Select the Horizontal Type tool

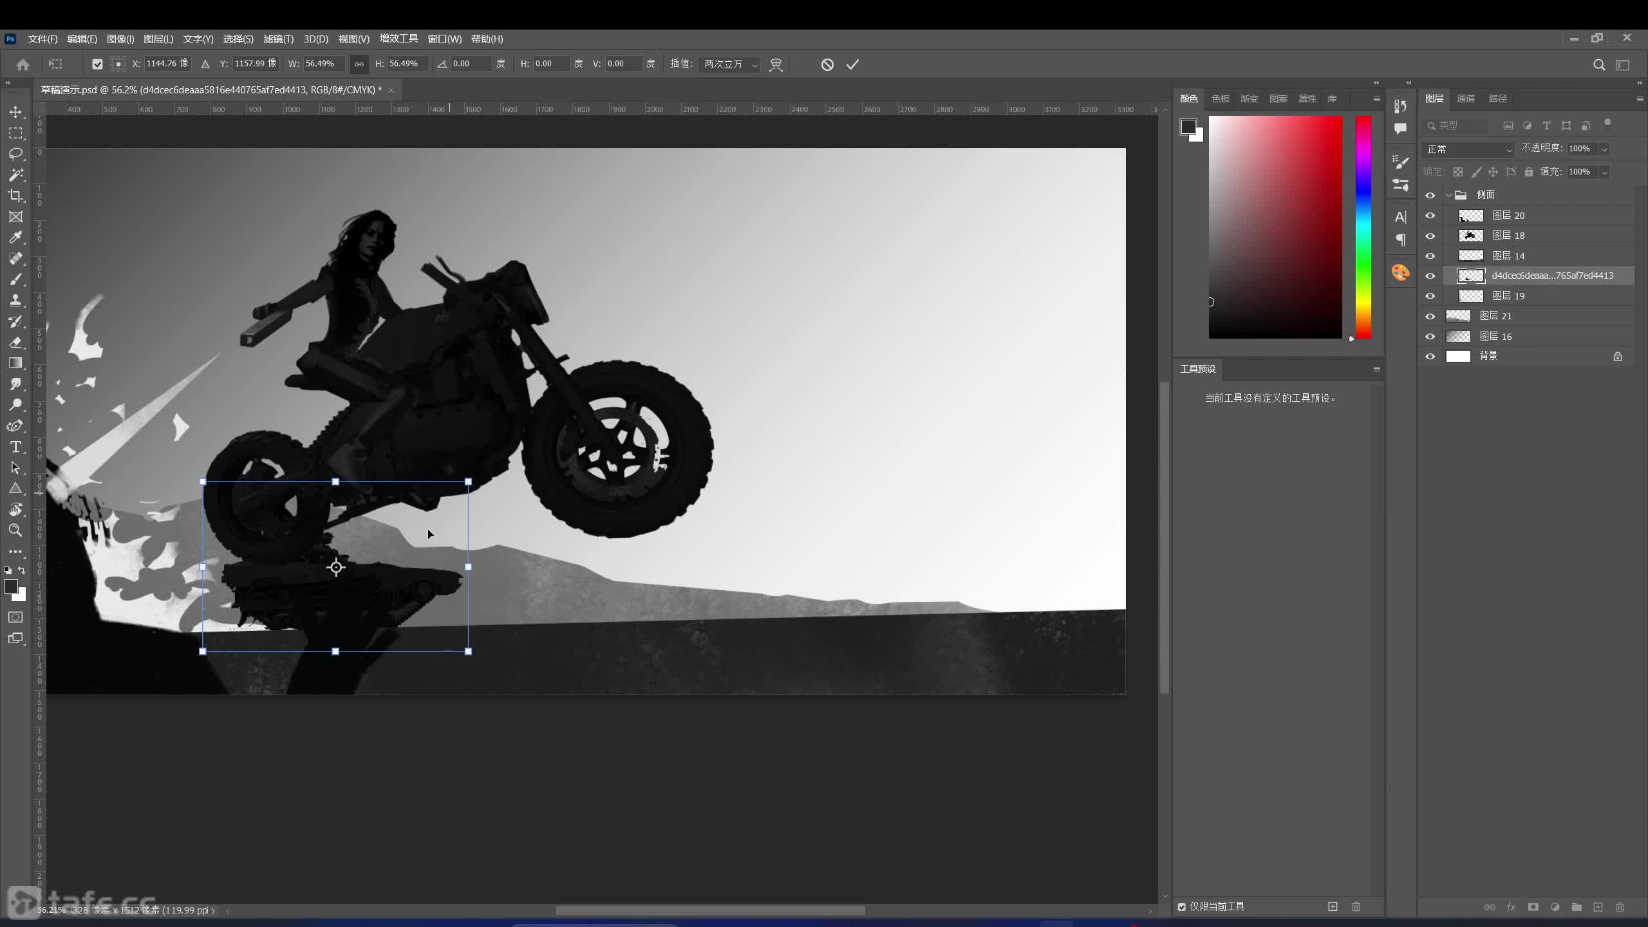point(15,447)
